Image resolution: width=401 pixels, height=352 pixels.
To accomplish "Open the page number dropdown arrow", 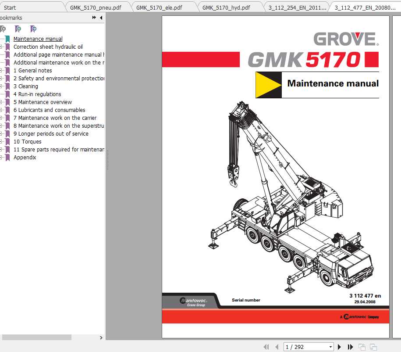I will 330,347.
